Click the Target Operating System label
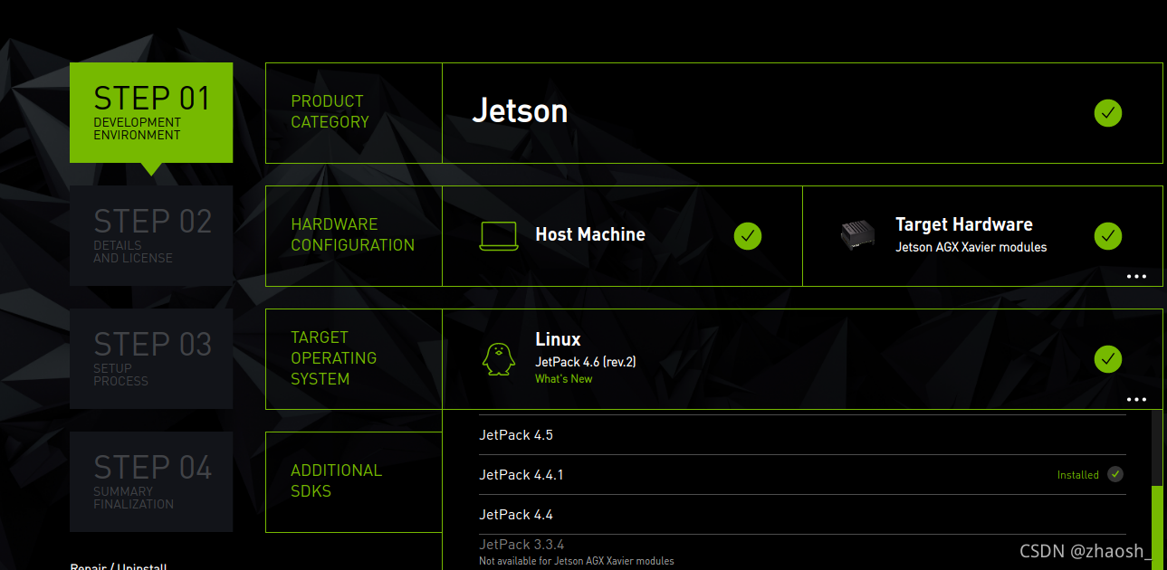 pyautogui.click(x=333, y=358)
